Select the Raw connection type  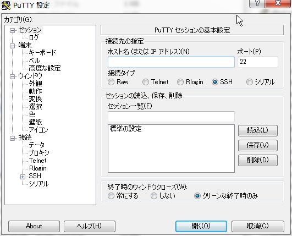(111, 82)
